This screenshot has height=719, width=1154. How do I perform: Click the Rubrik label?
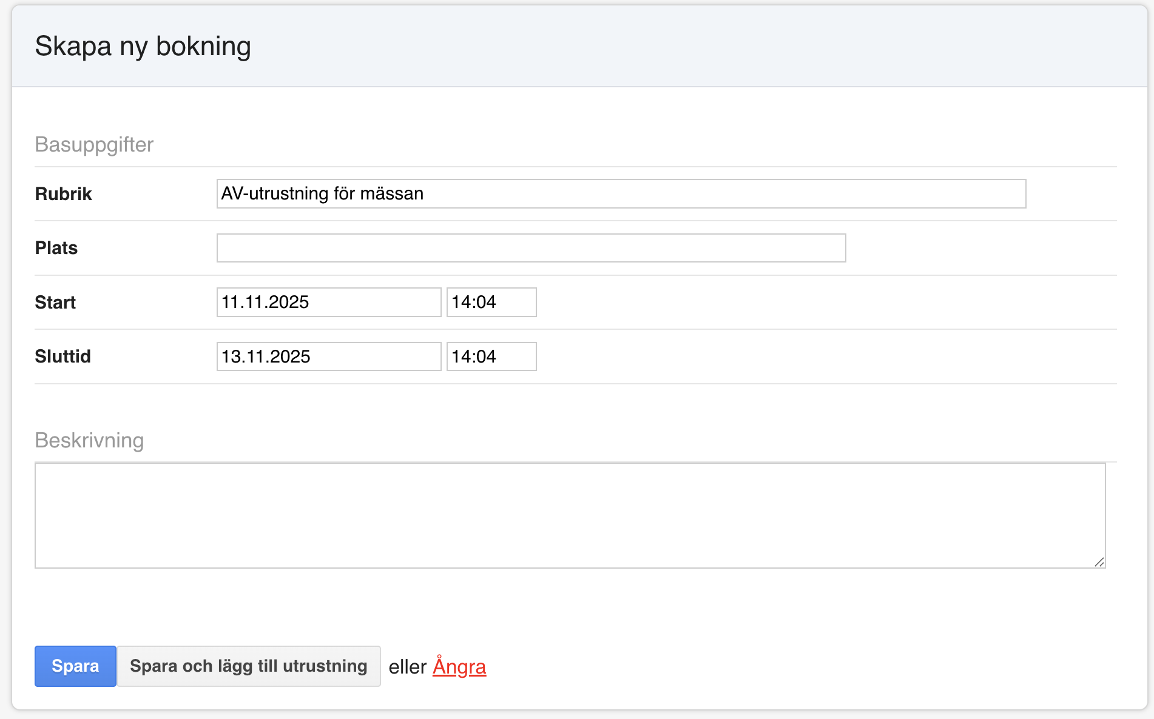[x=63, y=194]
